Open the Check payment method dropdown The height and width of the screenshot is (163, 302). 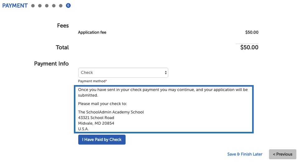click(123, 73)
